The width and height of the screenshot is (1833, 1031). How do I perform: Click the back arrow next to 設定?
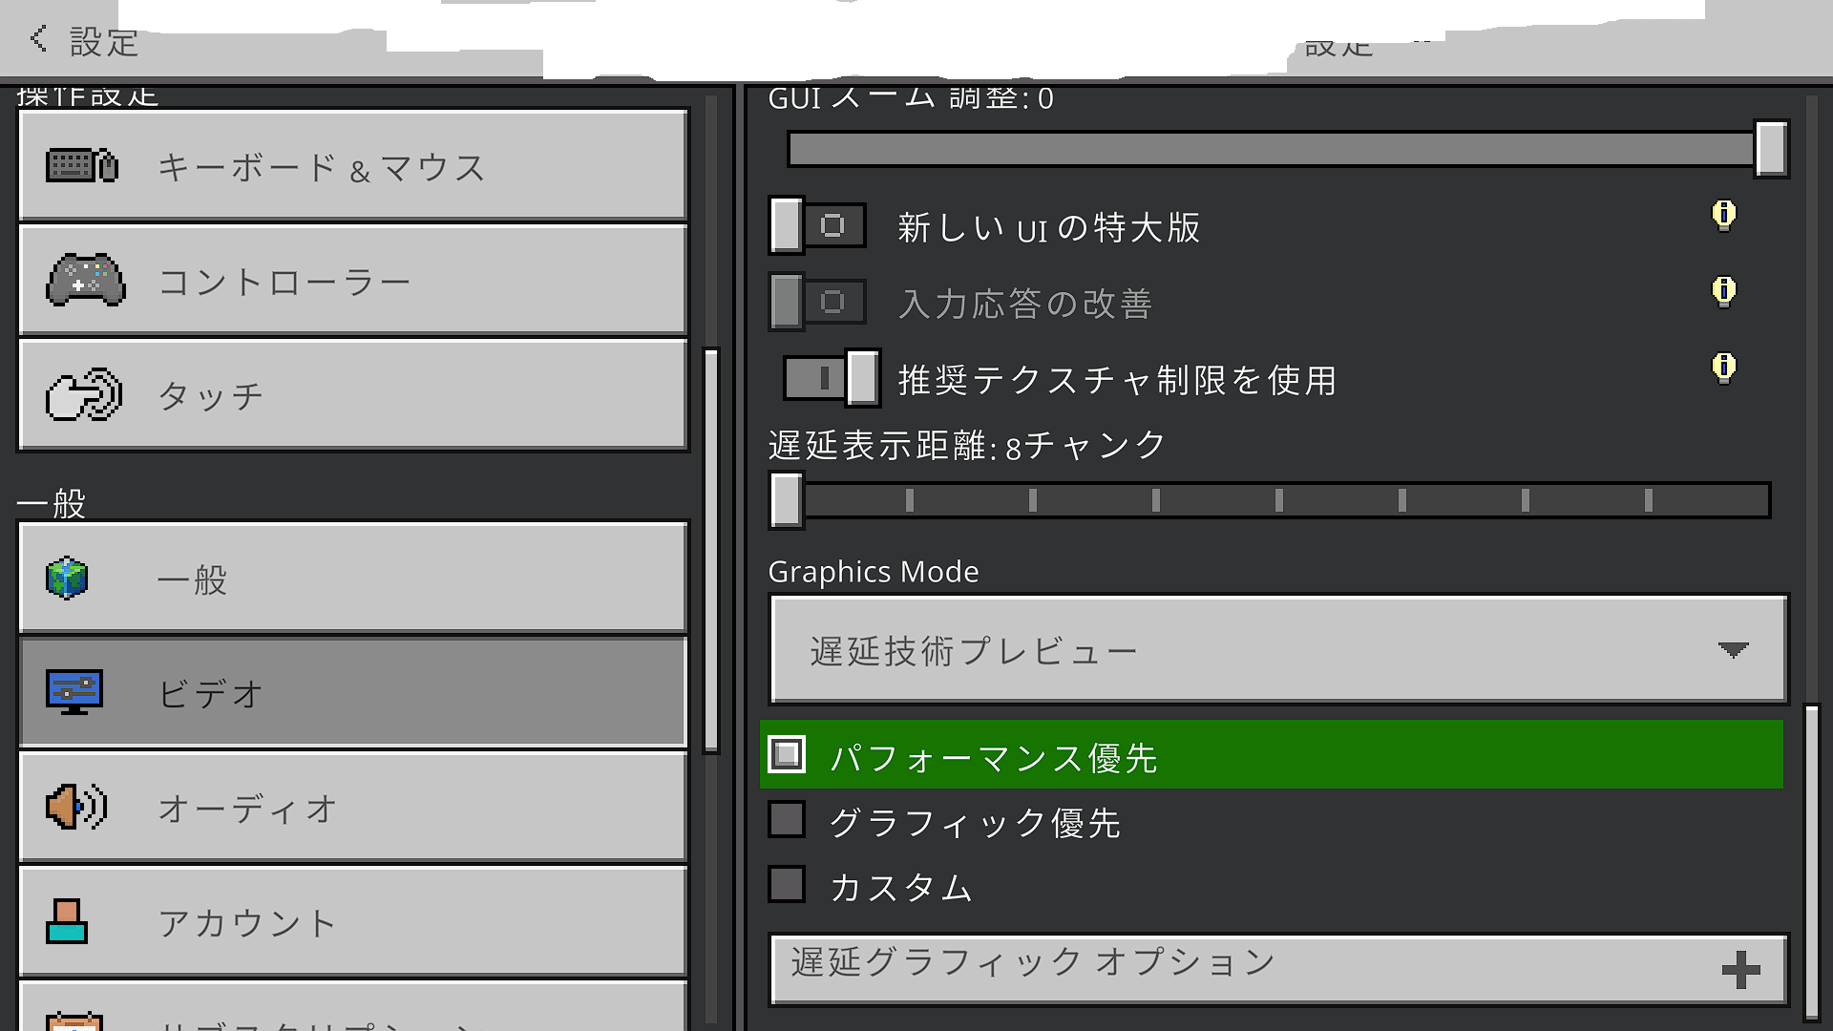pyautogui.click(x=38, y=39)
